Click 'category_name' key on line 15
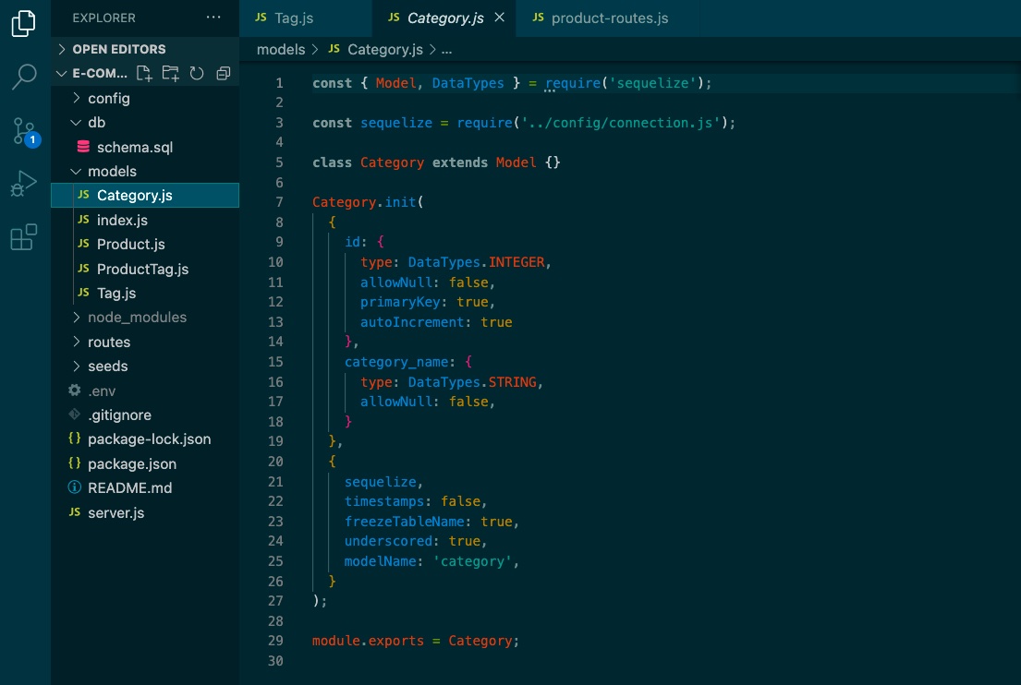The width and height of the screenshot is (1021, 685). click(x=396, y=362)
